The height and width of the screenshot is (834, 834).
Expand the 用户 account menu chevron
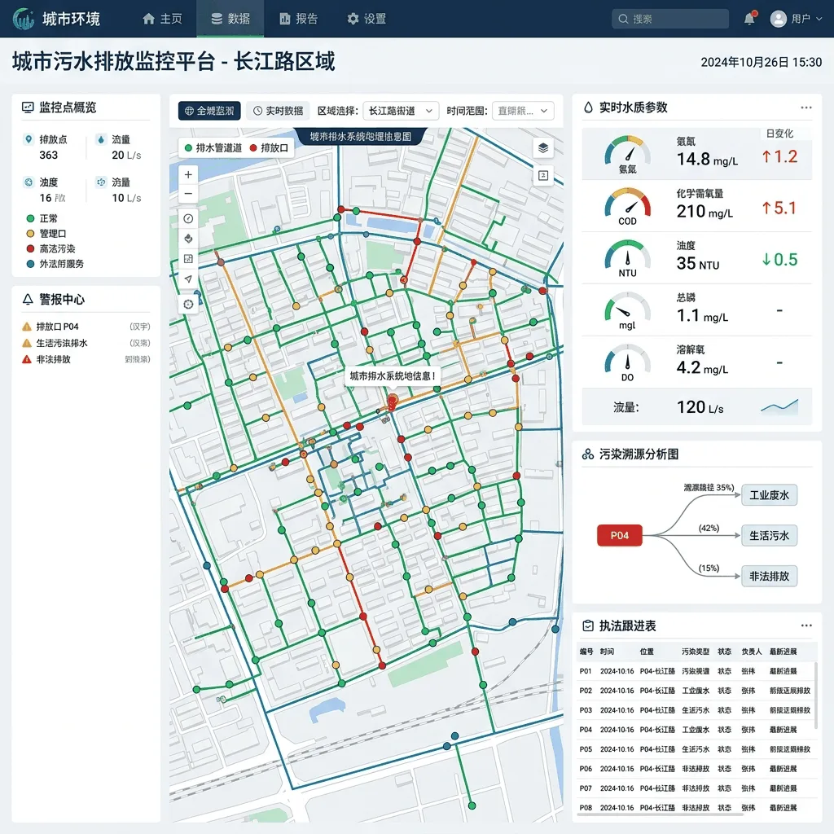[819, 19]
